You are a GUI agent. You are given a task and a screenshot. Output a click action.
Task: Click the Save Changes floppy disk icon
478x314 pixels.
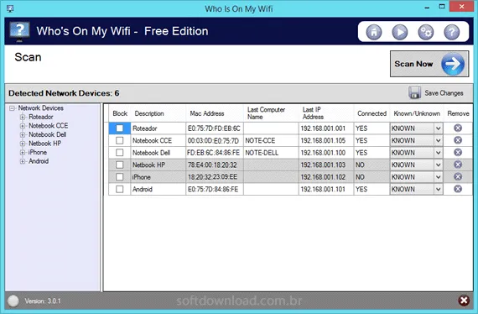(x=414, y=92)
